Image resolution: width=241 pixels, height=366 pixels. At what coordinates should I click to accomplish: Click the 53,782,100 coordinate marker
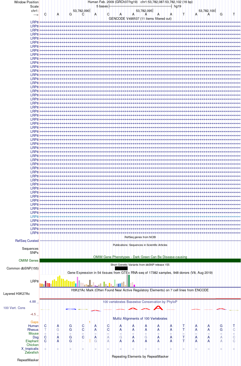207,11
